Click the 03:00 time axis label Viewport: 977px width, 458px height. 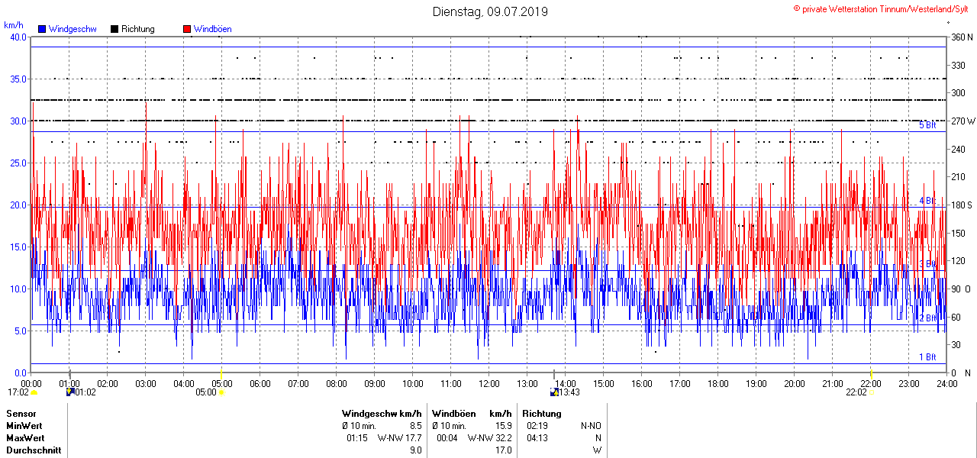point(146,384)
